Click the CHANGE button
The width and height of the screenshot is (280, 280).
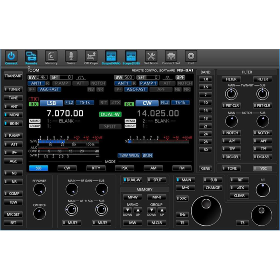(x=213, y=188)
